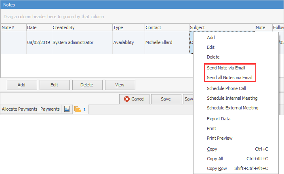Select the Availability type cell
The width and height of the screenshot is (284, 174).
128,42
